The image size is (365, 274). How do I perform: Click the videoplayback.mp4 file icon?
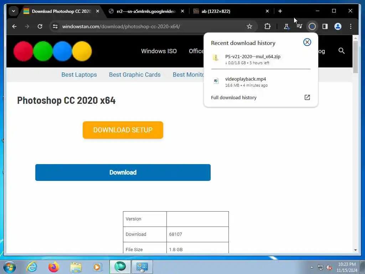click(216, 81)
